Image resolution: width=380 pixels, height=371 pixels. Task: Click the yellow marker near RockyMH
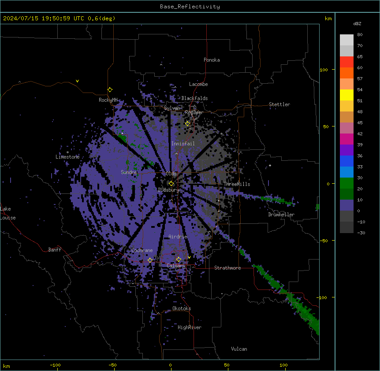pyautogui.click(x=110, y=90)
